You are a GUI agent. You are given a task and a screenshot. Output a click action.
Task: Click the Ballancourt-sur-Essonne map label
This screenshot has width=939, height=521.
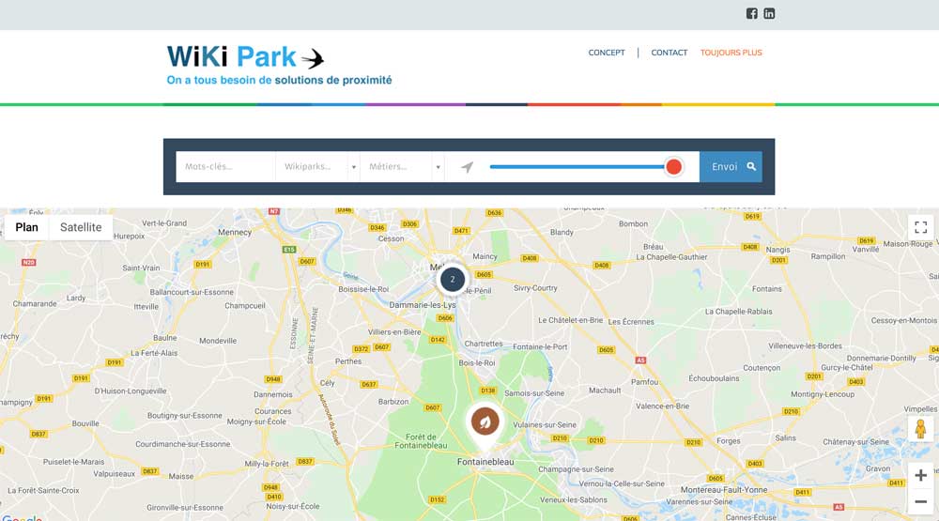point(192,292)
